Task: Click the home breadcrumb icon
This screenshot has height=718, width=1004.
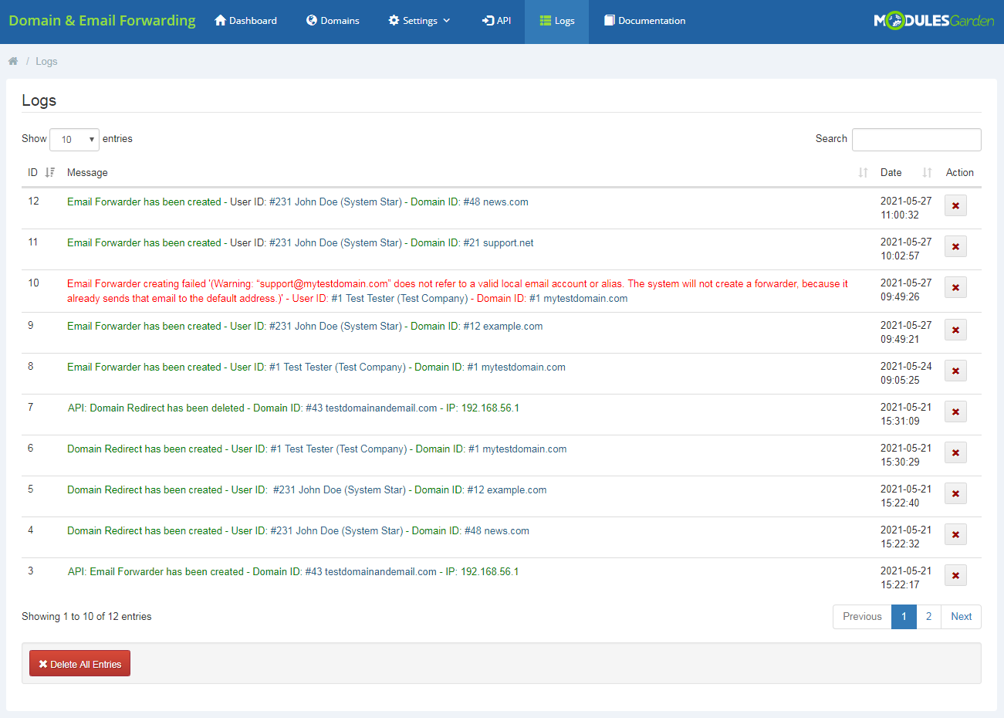Action: click(x=13, y=61)
